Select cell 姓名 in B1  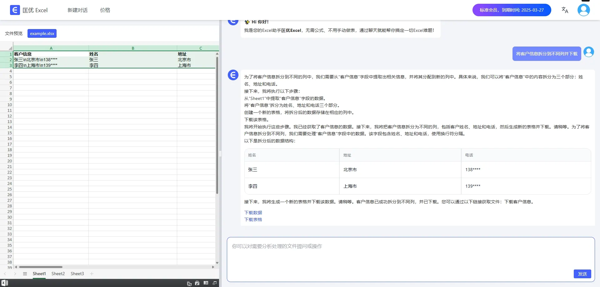point(133,54)
